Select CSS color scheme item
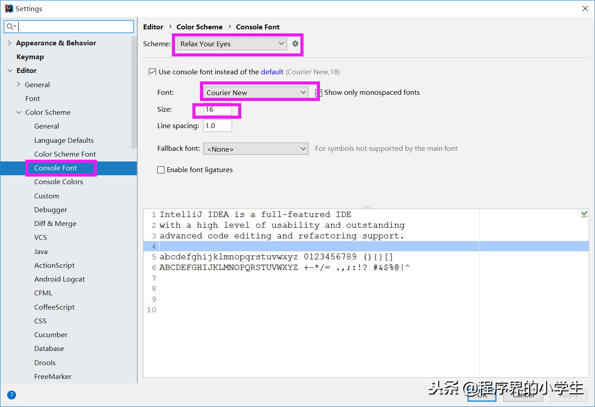The width and height of the screenshot is (595, 407). (x=40, y=321)
